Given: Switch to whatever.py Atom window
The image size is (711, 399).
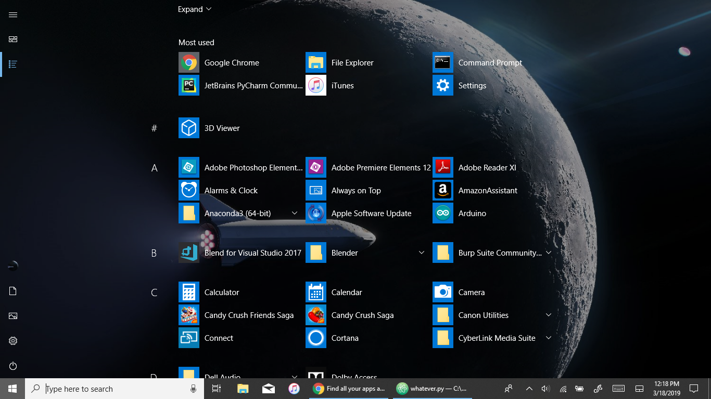Looking at the screenshot, I should click(x=432, y=389).
